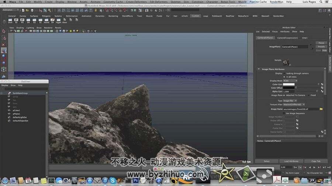
Task: Select 'Attached To Camera' image plane option
Action: (284, 95)
